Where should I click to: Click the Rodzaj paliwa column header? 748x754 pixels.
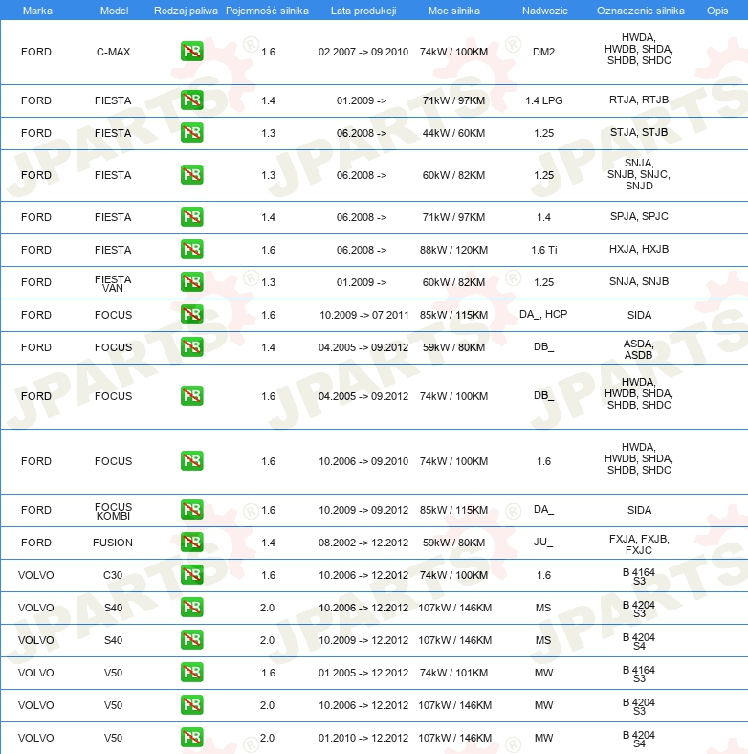click(186, 11)
